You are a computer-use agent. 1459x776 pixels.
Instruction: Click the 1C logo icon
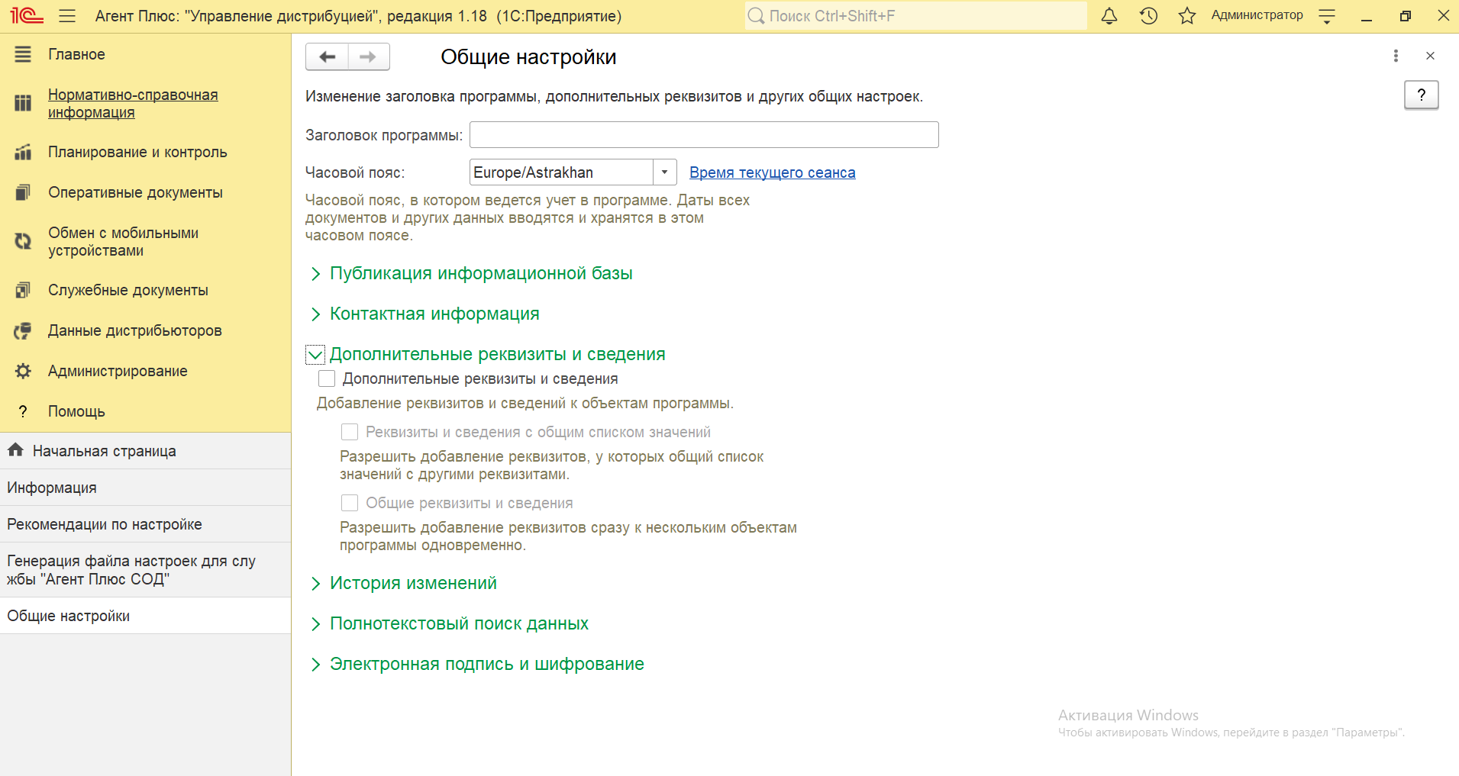click(27, 15)
